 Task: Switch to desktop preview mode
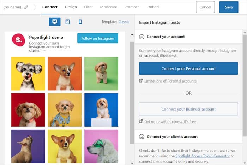coord(55,22)
